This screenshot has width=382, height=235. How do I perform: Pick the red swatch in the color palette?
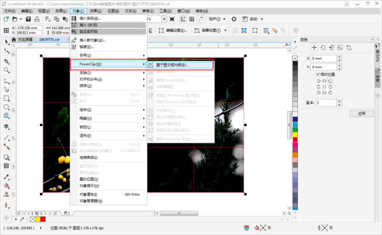click(295, 139)
